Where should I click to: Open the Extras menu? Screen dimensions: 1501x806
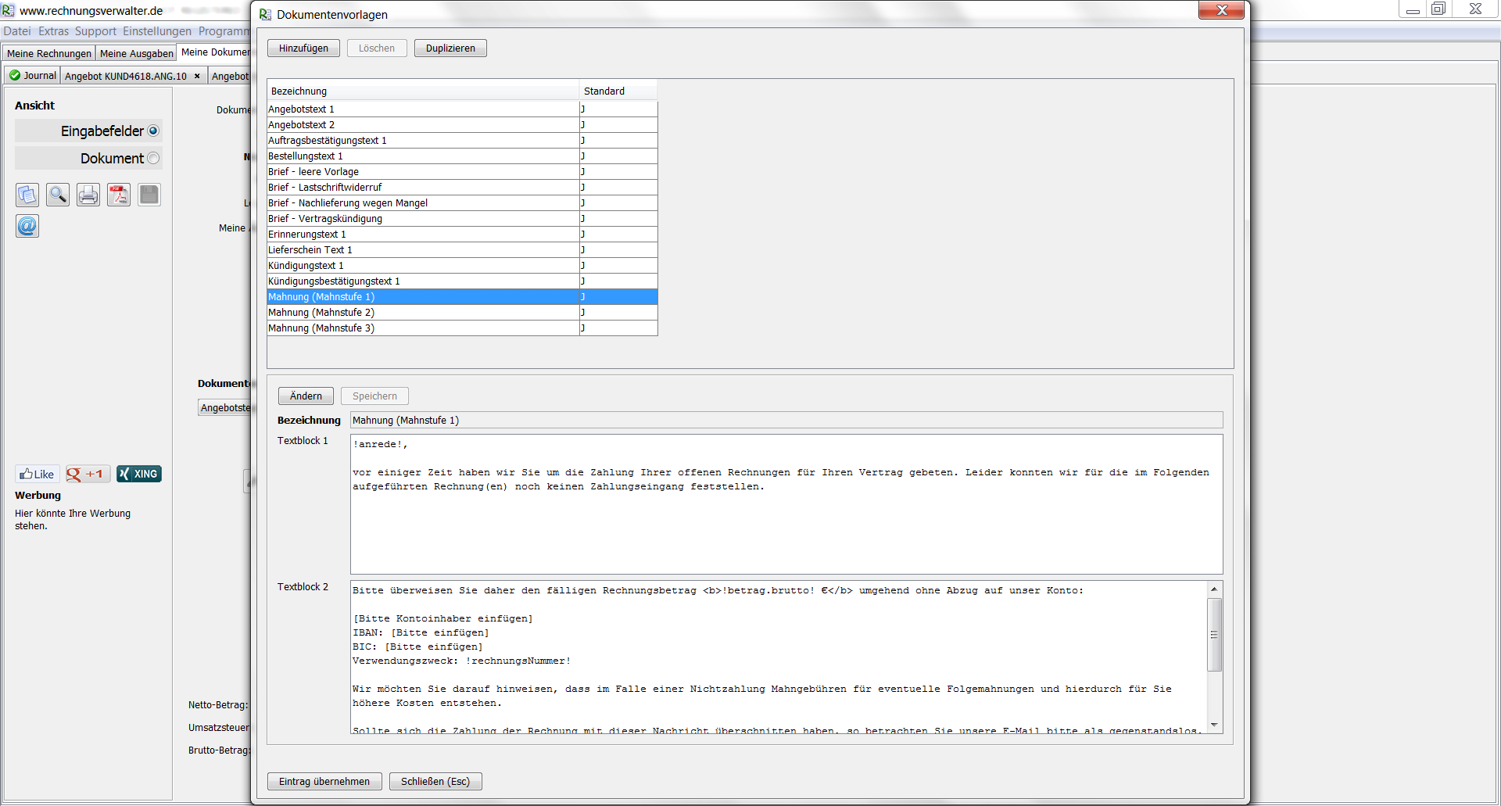pos(53,31)
